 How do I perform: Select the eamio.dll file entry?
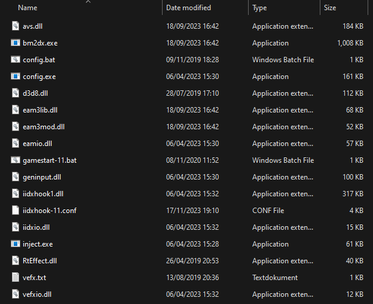pyautogui.click(x=37, y=144)
